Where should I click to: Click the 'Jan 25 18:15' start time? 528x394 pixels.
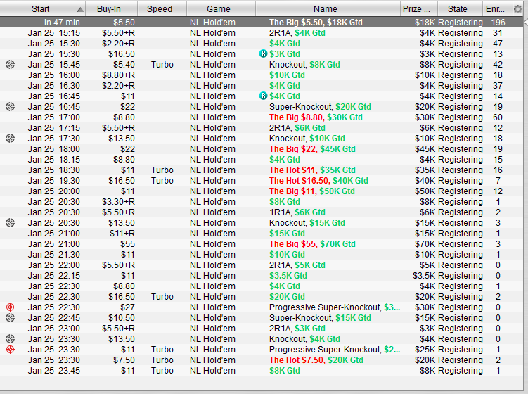[x=54, y=160]
